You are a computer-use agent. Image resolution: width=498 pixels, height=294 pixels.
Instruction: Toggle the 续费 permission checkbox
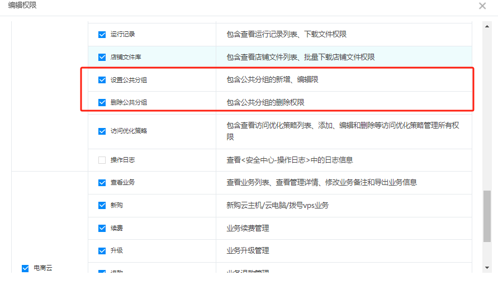point(102,228)
